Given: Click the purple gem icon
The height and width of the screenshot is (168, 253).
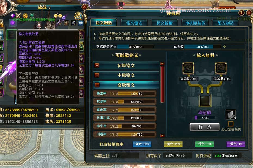Looking at the screenshot, I should 13,16.
